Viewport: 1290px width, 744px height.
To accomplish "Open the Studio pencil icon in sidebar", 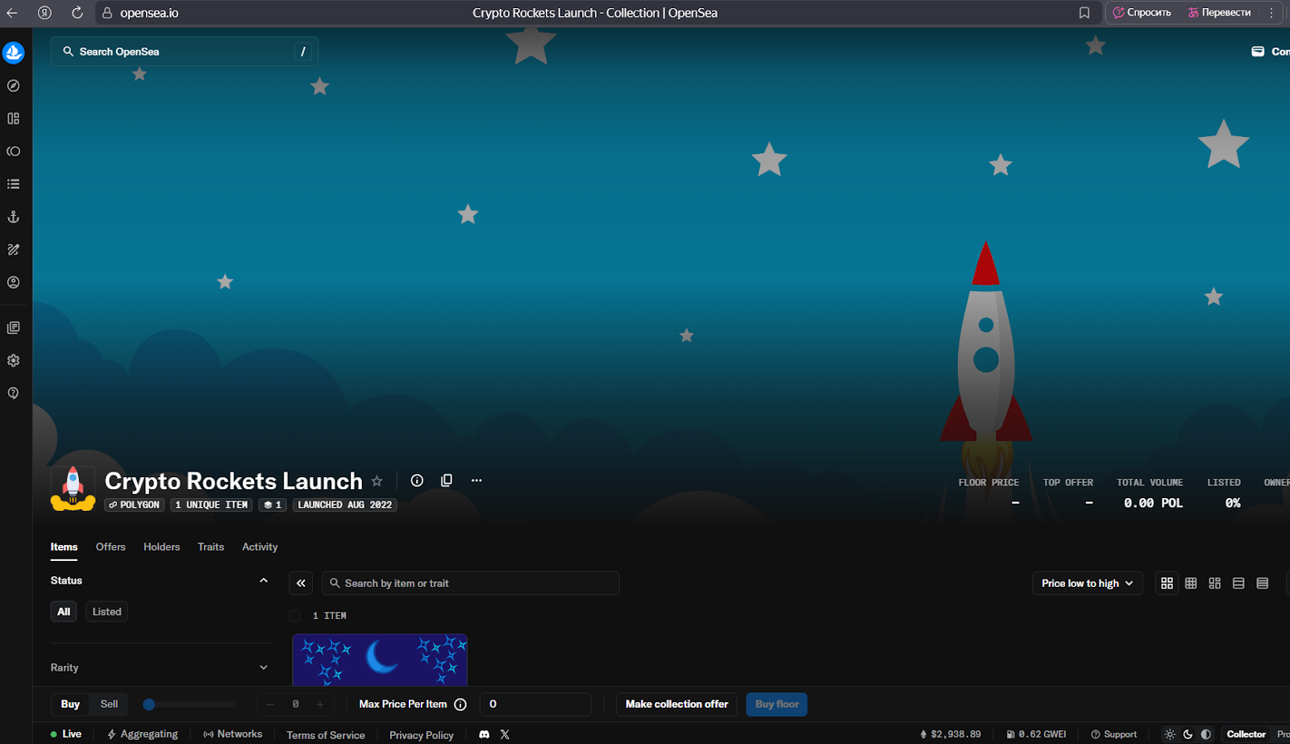I will coord(14,250).
